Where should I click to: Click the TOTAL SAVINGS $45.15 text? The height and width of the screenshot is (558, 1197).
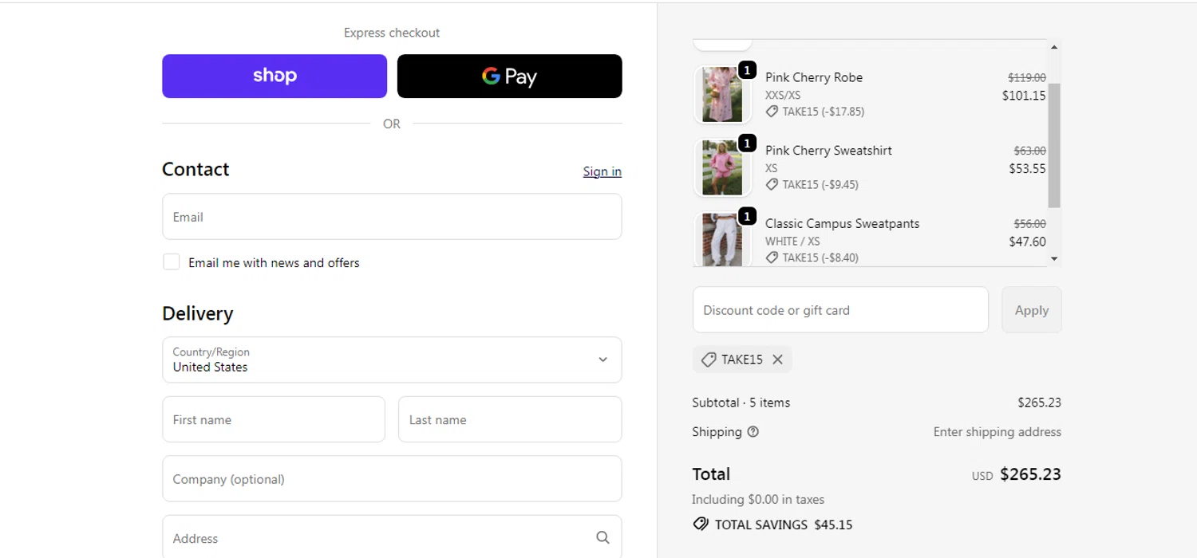point(784,525)
